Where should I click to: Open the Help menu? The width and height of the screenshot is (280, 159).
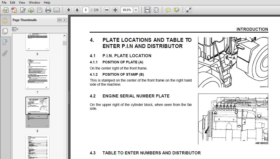[47, 3]
